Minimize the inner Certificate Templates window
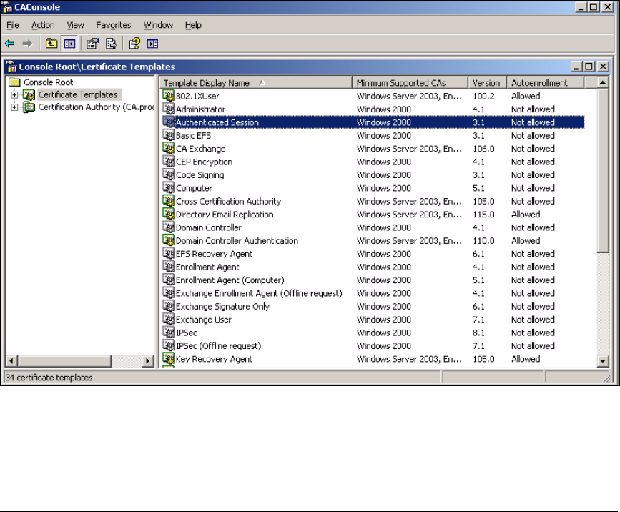The height and width of the screenshot is (512, 620). pos(576,67)
